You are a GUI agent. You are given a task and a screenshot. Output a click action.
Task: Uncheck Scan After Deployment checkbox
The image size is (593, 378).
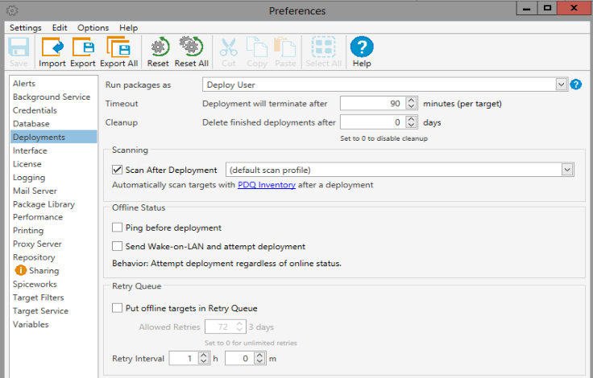tap(118, 170)
